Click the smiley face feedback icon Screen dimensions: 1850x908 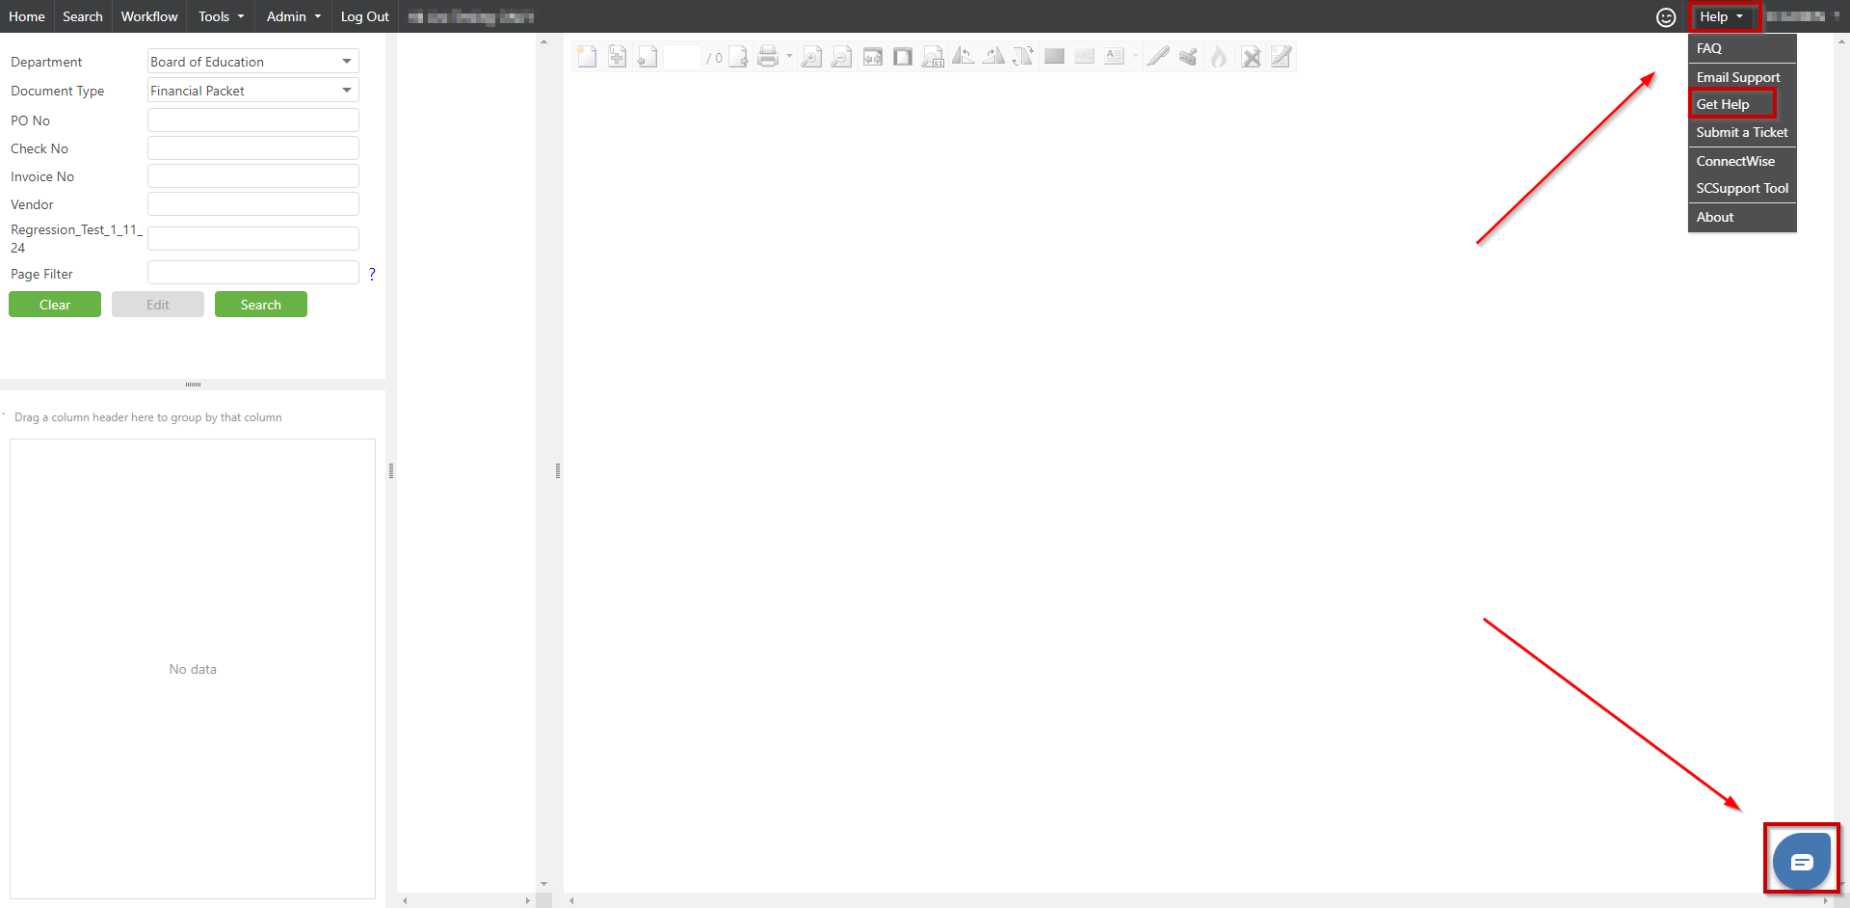tap(1666, 17)
